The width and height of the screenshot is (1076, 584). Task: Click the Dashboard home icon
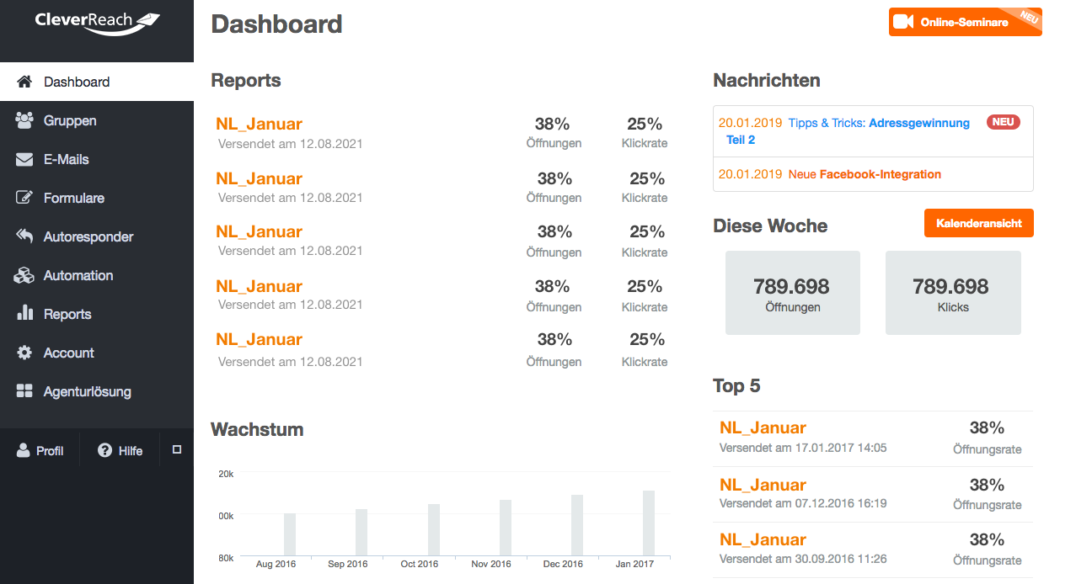pos(24,82)
